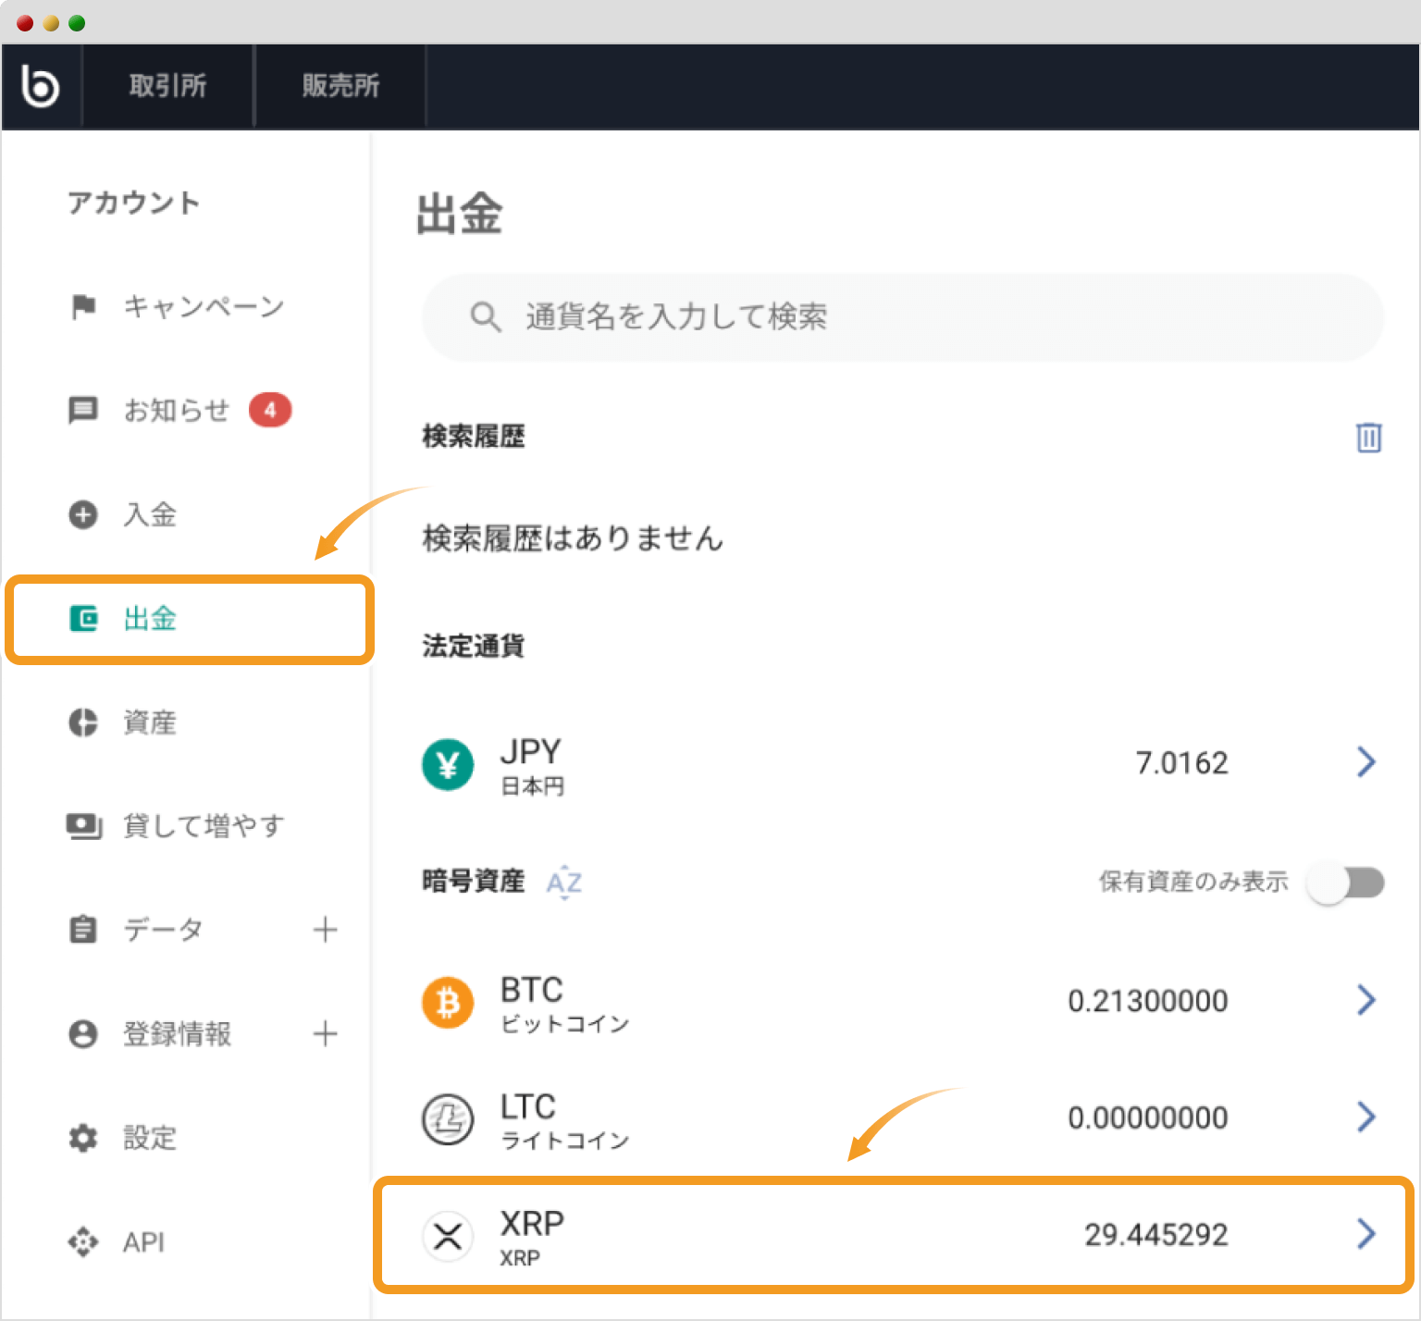Go to 入金 deposit page
This screenshot has height=1321, width=1421.
(x=150, y=514)
